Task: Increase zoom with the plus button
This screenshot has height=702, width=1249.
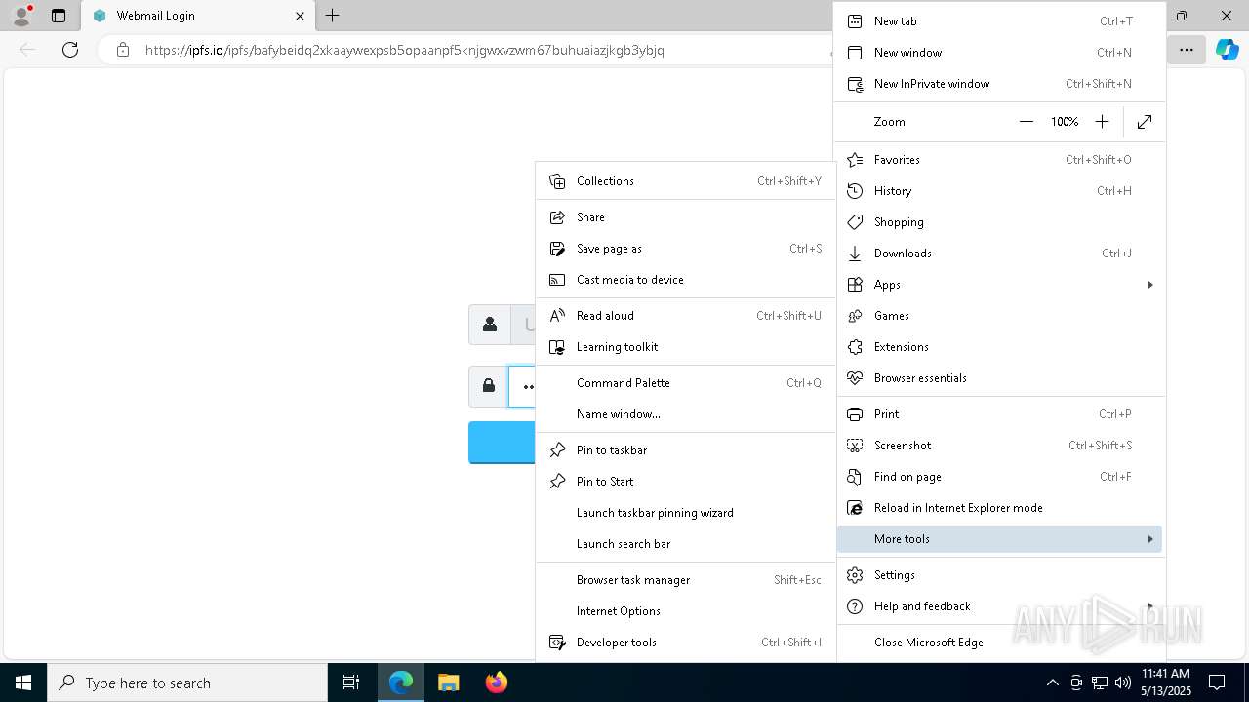Action: pos(1102,122)
